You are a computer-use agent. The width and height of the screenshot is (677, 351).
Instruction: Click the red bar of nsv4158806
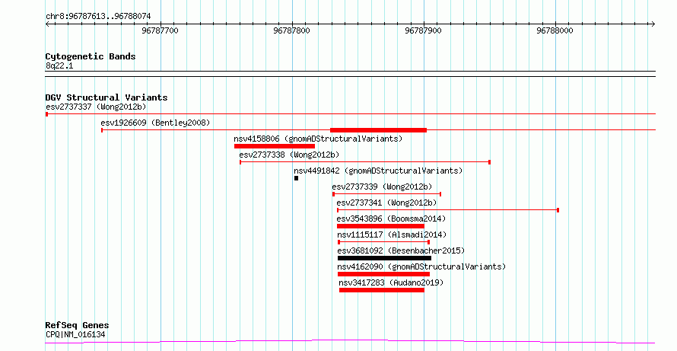coord(275,146)
